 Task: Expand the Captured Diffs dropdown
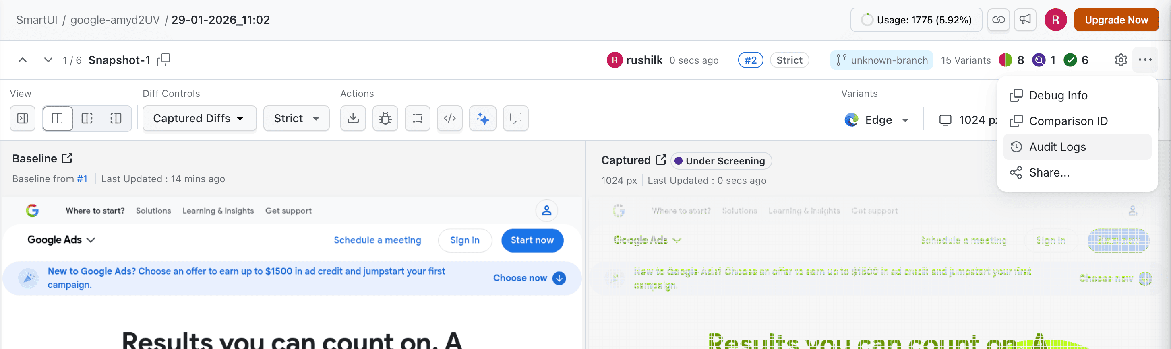[199, 119]
